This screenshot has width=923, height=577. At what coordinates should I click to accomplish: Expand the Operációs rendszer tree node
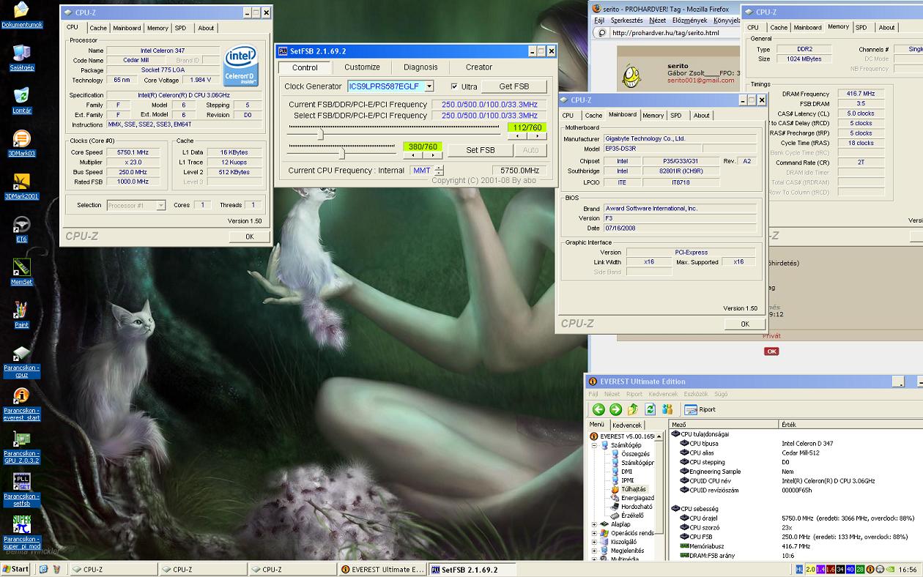(594, 533)
